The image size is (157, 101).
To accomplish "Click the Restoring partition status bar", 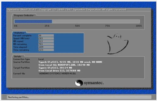I will tap(79, 97).
